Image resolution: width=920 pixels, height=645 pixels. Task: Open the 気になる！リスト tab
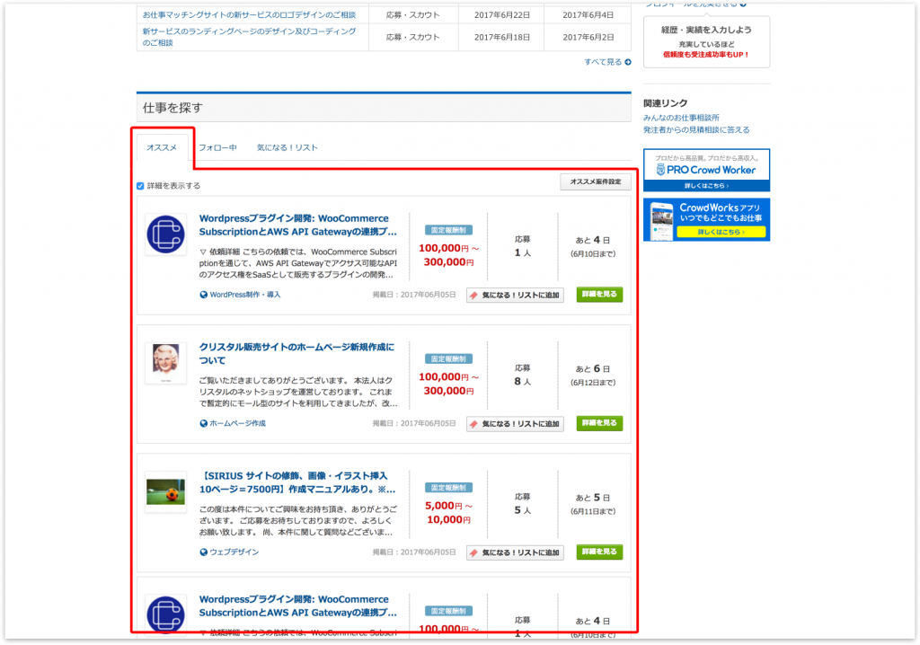pyautogui.click(x=287, y=147)
